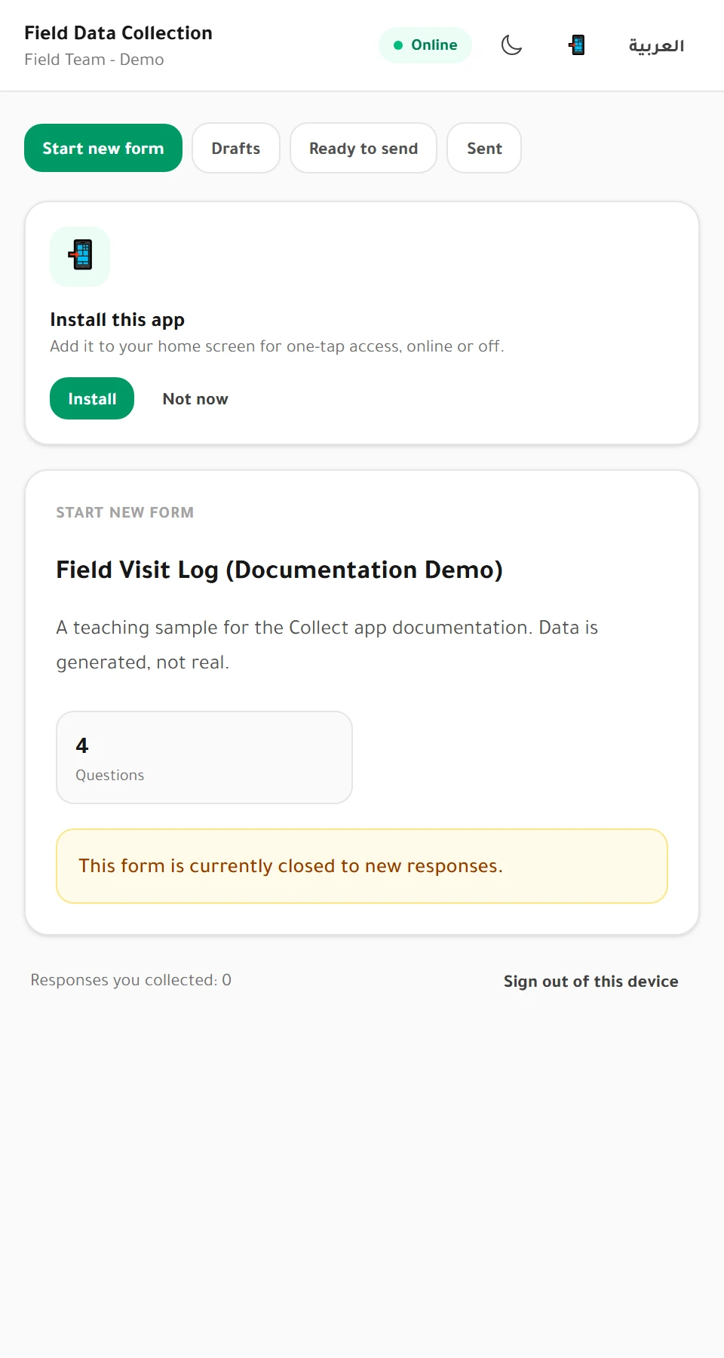Viewport: 724px width, 1358px height.
Task: View the Sent tab
Action: [484, 148]
